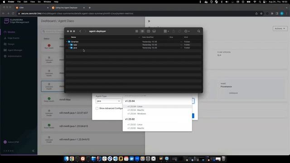Bookmark this page with star icon
The height and width of the screenshot is (163, 290).
click(x=261, y=14)
